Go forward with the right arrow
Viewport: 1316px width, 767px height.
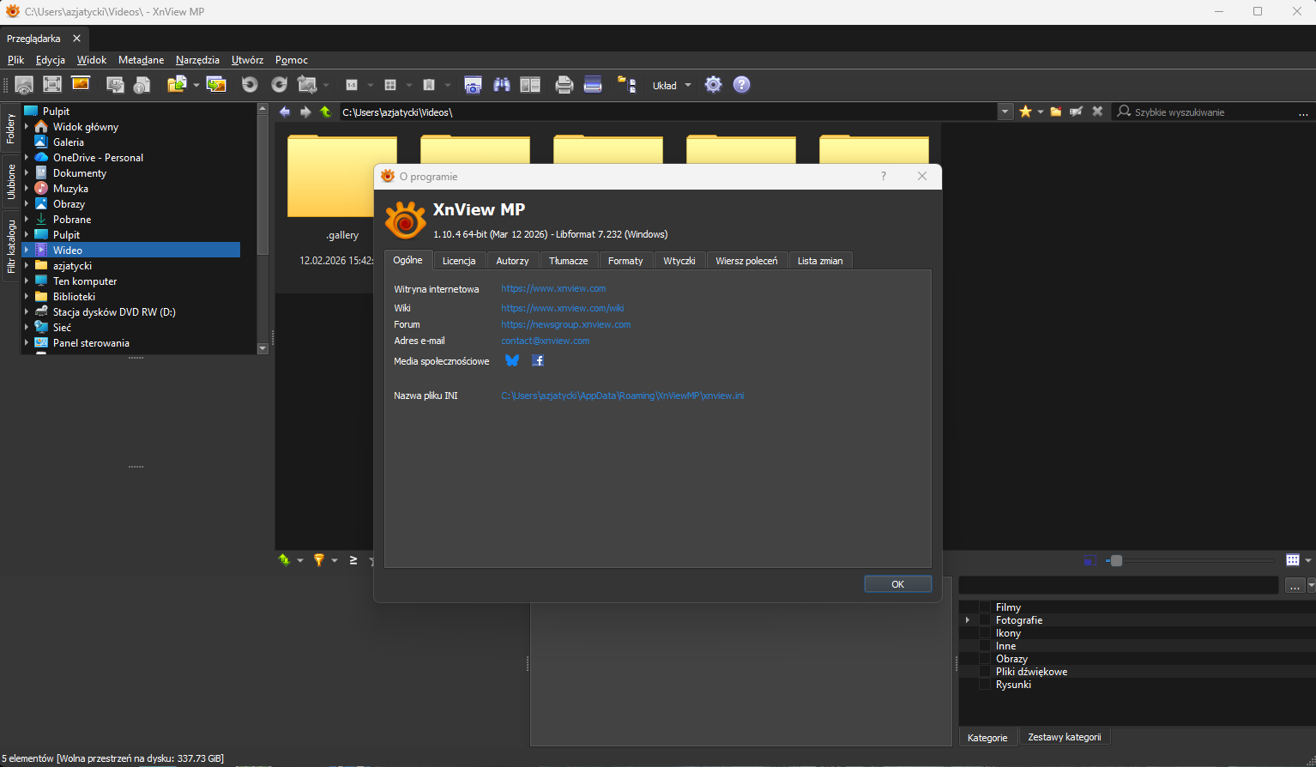305,112
